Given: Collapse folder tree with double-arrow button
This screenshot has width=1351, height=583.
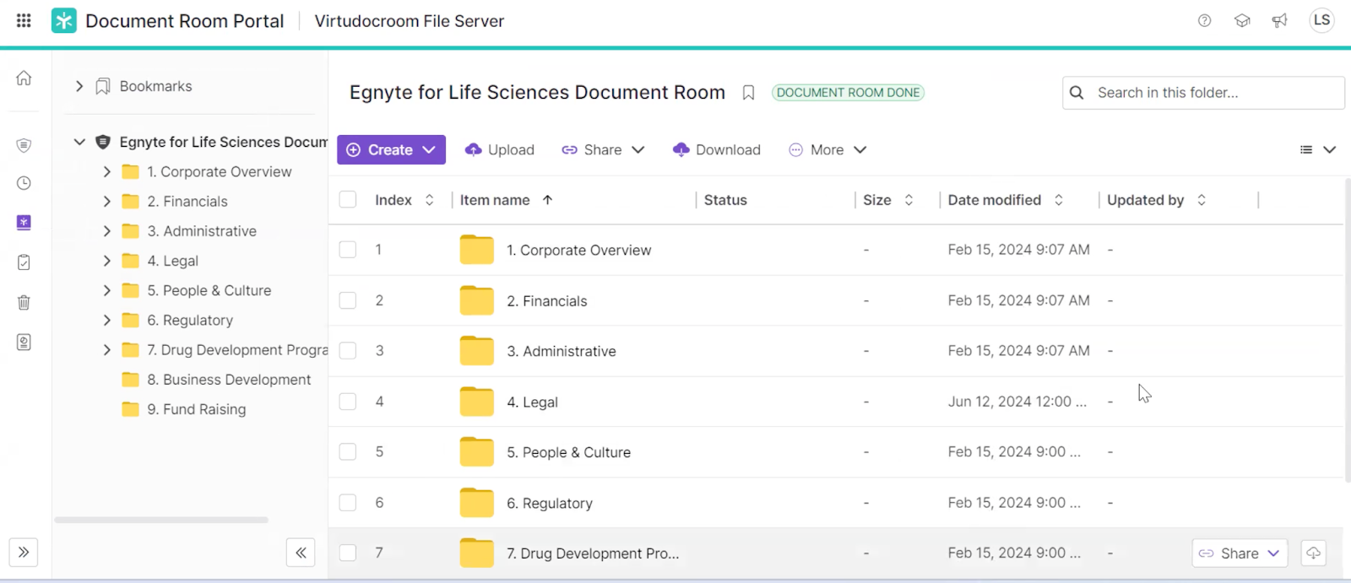Looking at the screenshot, I should tap(301, 553).
